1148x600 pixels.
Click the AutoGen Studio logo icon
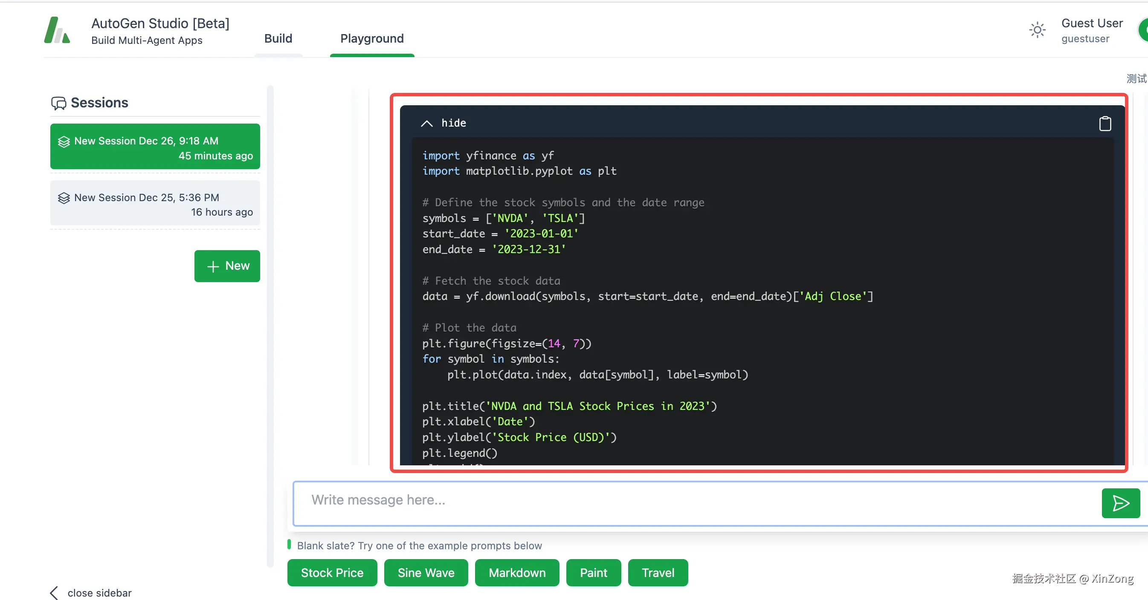[57, 30]
